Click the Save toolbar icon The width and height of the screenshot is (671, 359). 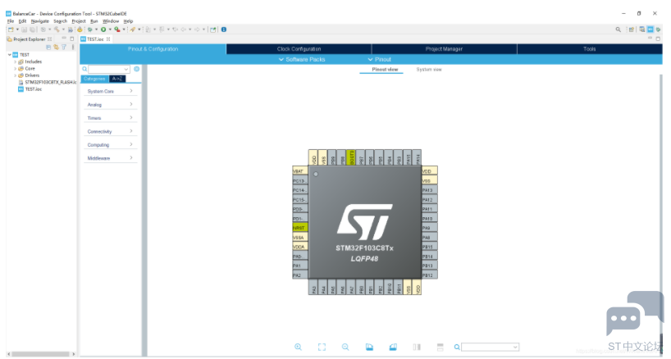click(x=25, y=30)
